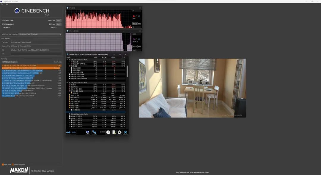This screenshot has width=321, height=175.
Task: Open Minimum Test Duration dropdown
Action: (40, 34)
